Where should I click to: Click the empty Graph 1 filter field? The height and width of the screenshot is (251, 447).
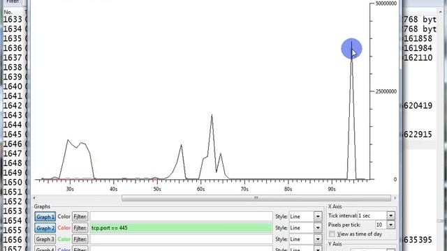[x=181, y=217]
